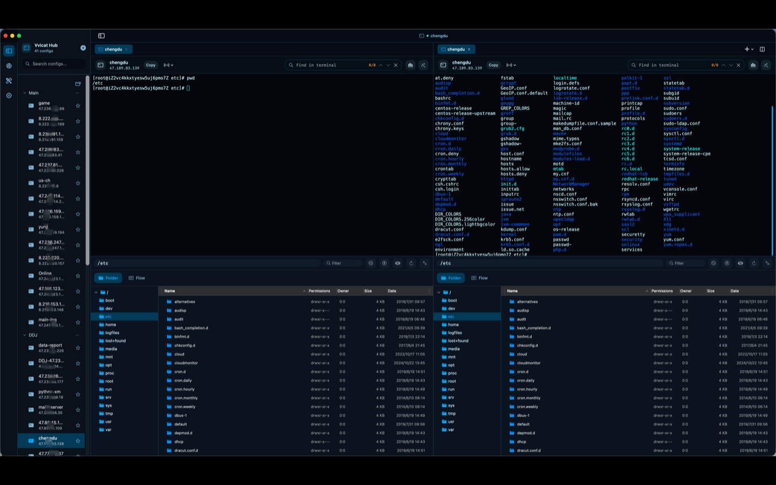Click the new folder icon above Main group
This screenshot has height=485, width=776.
[79, 84]
